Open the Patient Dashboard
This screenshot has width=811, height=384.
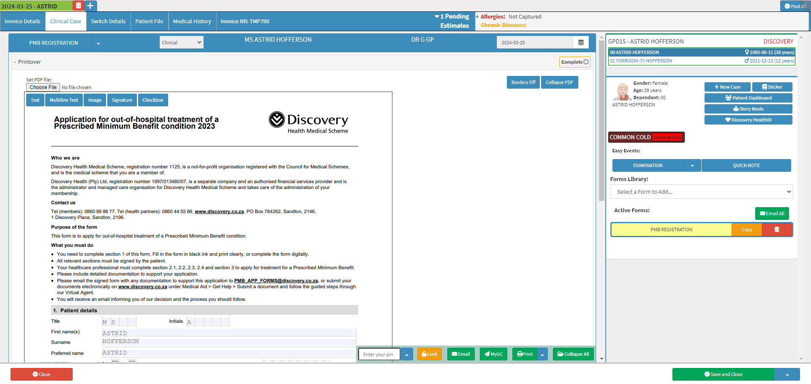click(748, 98)
